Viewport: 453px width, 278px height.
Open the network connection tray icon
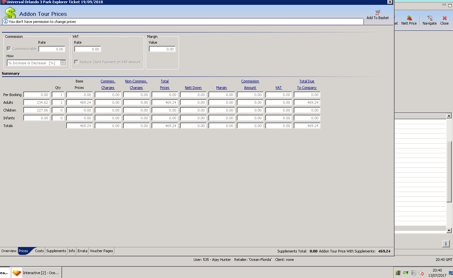(414, 273)
